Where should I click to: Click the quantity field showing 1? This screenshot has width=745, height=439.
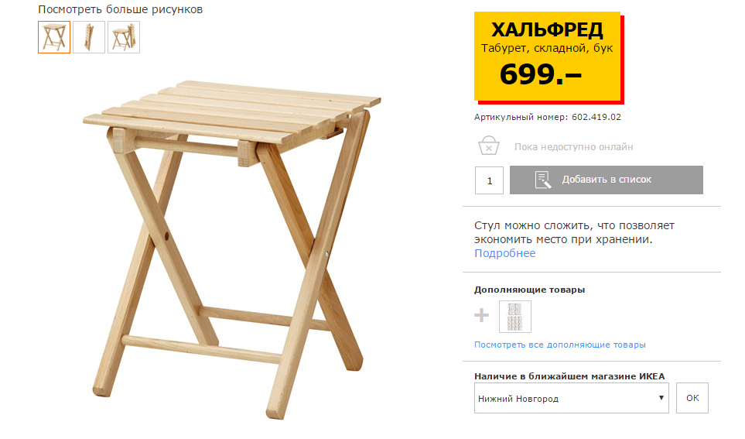[489, 180]
